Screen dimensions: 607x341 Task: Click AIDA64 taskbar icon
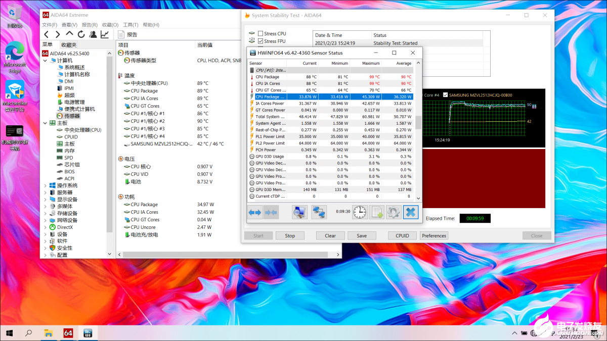tap(68, 333)
